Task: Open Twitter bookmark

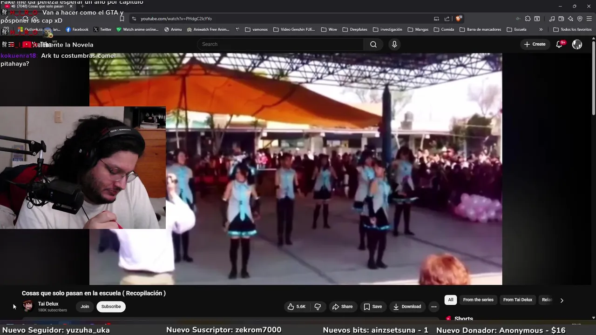Action: [x=102, y=29]
